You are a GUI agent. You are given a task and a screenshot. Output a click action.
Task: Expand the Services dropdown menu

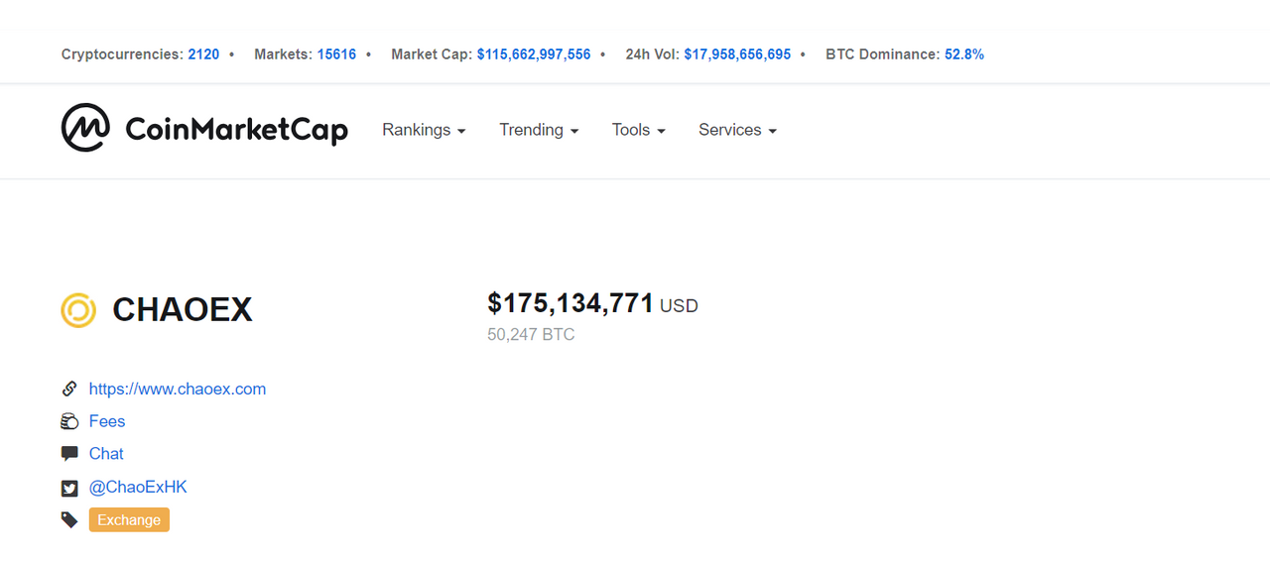pos(737,130)
